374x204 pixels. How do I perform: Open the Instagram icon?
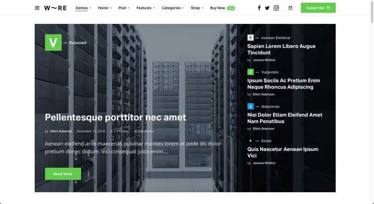click(x=276, y=8)
